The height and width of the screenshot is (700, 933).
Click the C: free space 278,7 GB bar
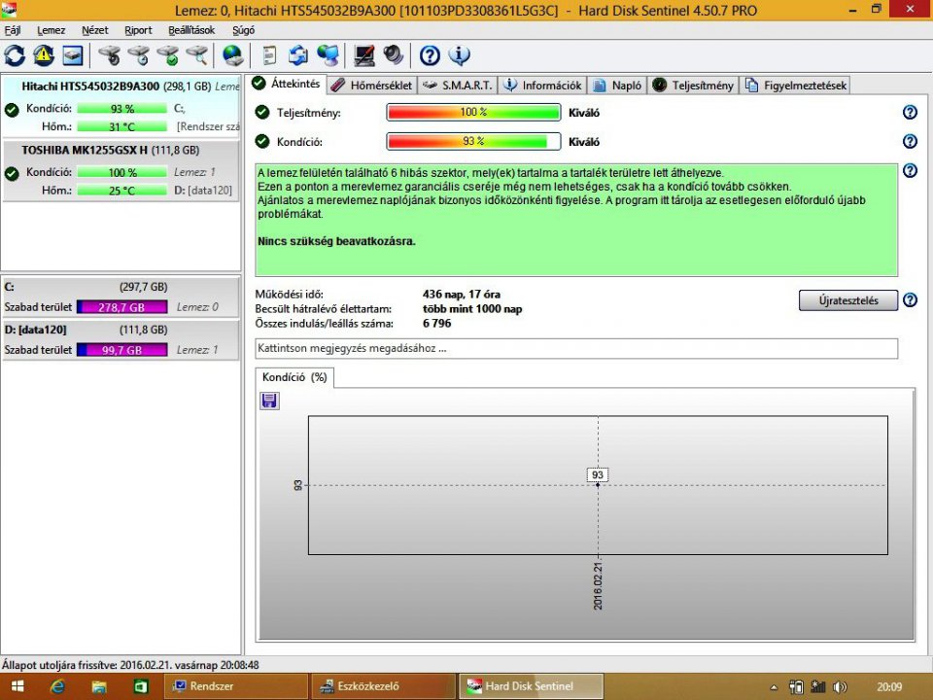122,307
